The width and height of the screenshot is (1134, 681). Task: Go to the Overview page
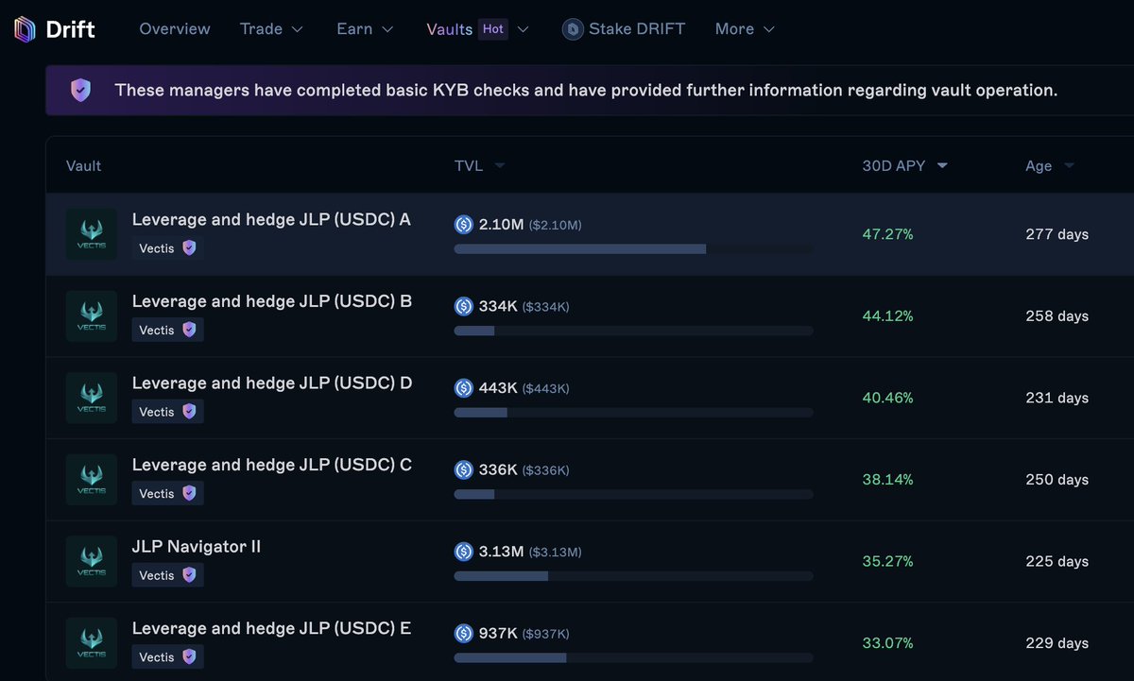point(175,29)
